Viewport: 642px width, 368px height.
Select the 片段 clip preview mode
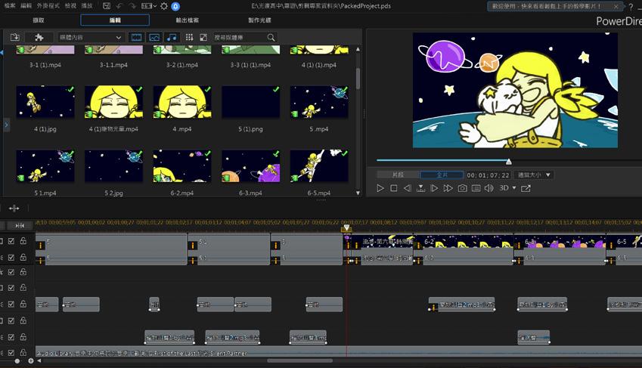tap(398, 175)
